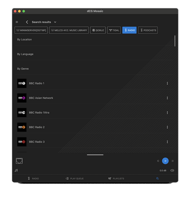
Task: Select the BBC Radio 3 station
Action: point(37,142)
